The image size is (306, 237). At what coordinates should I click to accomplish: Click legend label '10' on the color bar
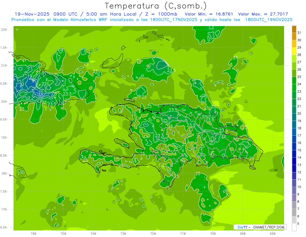pyautogui.click(x=299, y=187)
